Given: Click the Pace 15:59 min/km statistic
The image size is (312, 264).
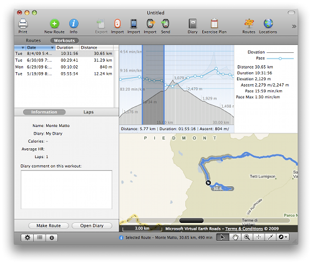Looking at the screenshot, I should 263,91.
